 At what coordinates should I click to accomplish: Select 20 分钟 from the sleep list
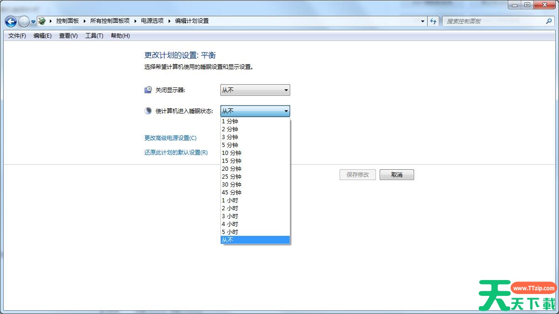[255, 169]
